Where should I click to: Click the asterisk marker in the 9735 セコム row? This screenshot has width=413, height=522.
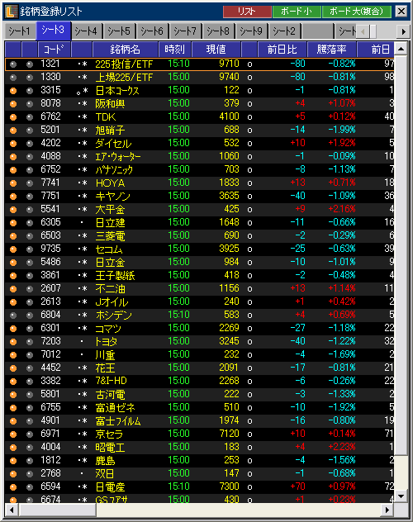coord(85,249)
